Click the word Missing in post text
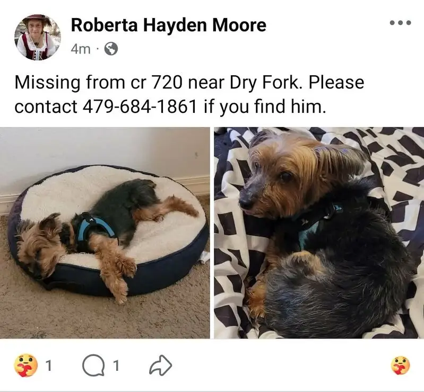This screenshot has width=424, height=392. tap(48, 83)
